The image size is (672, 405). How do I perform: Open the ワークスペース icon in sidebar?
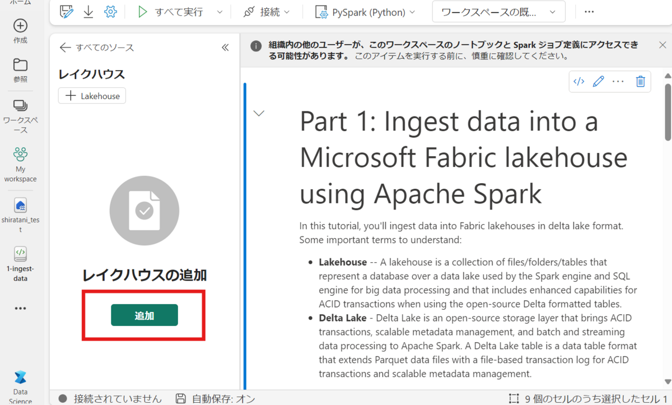(20, 116)
